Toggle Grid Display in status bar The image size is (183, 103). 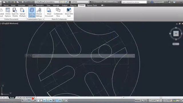pos(29,100)
